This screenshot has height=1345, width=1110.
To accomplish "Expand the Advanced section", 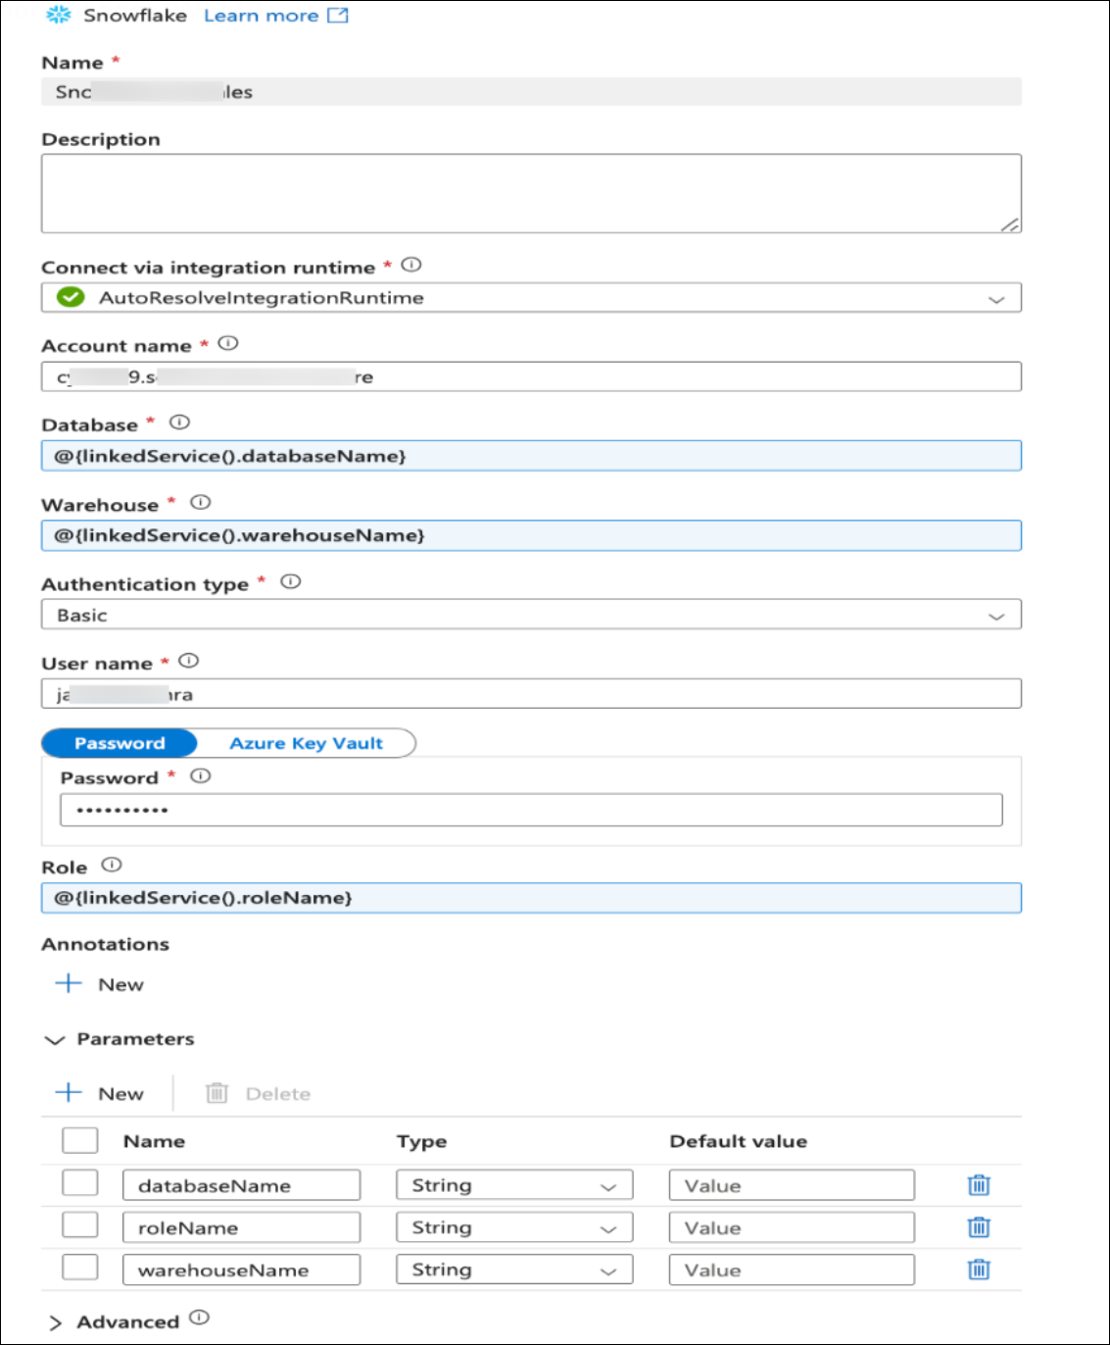I will tap(56, 1322).
